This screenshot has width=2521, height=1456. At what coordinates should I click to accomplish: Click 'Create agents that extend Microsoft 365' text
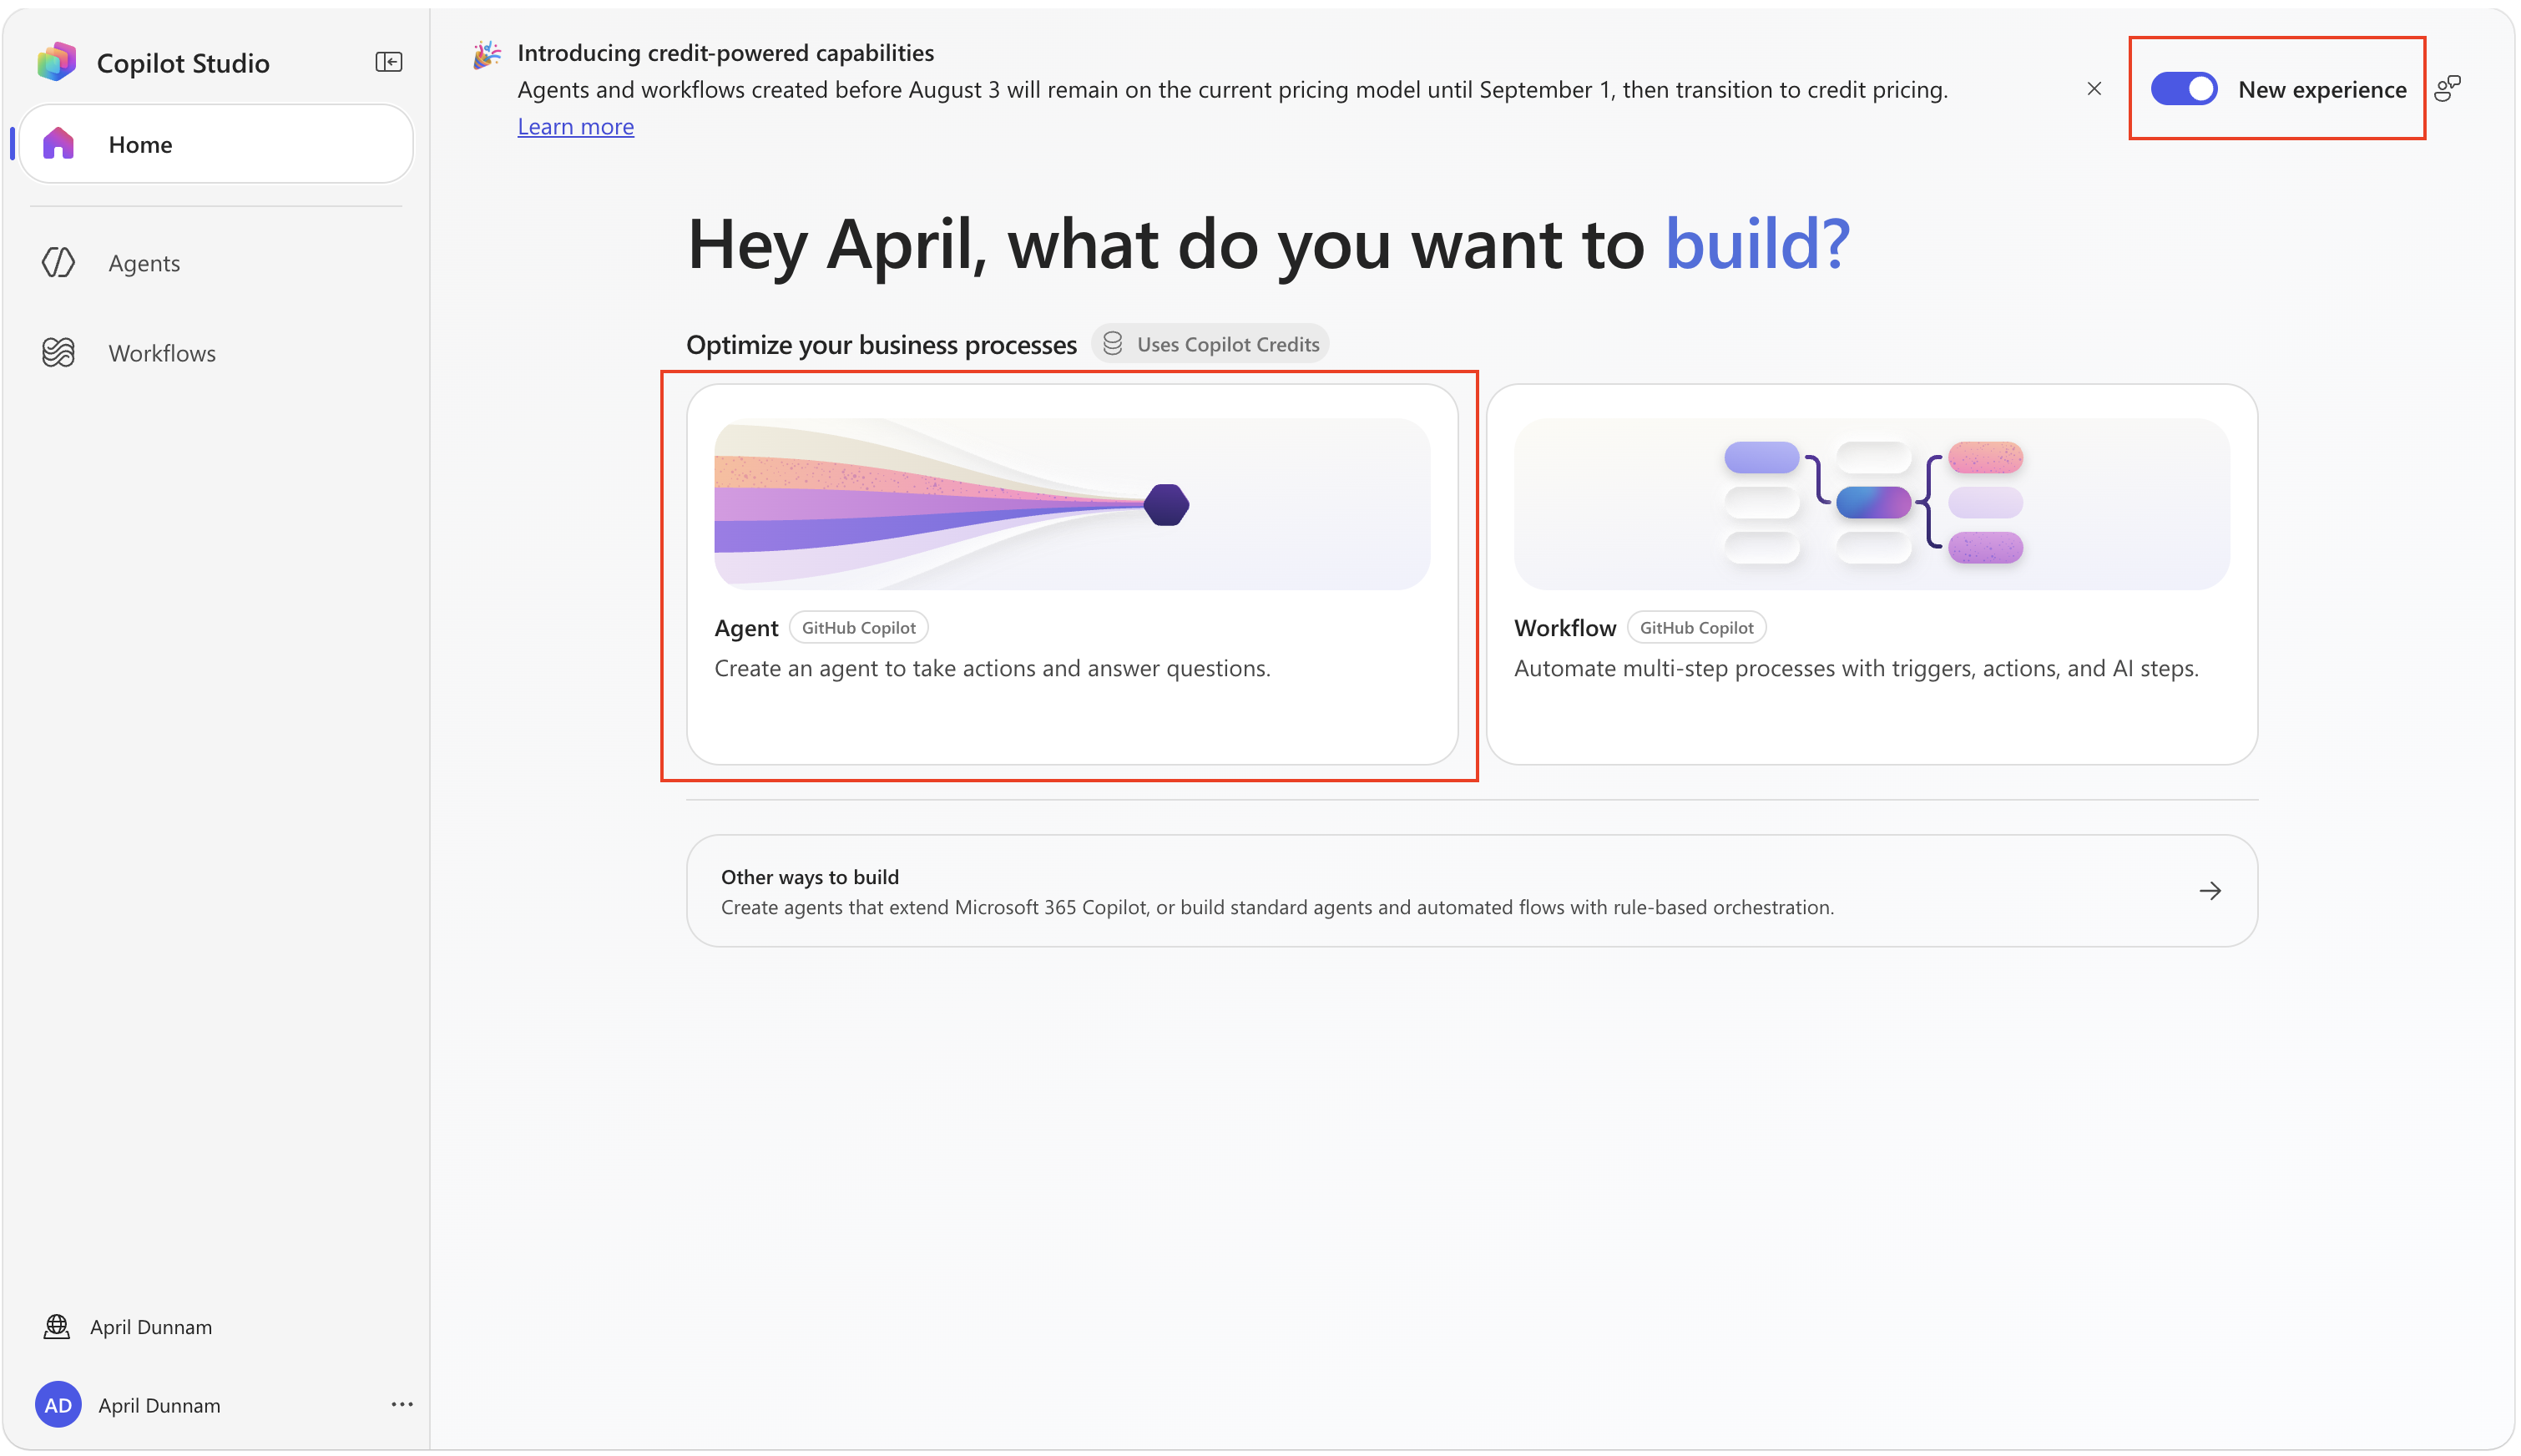[x=1277, y=908]
